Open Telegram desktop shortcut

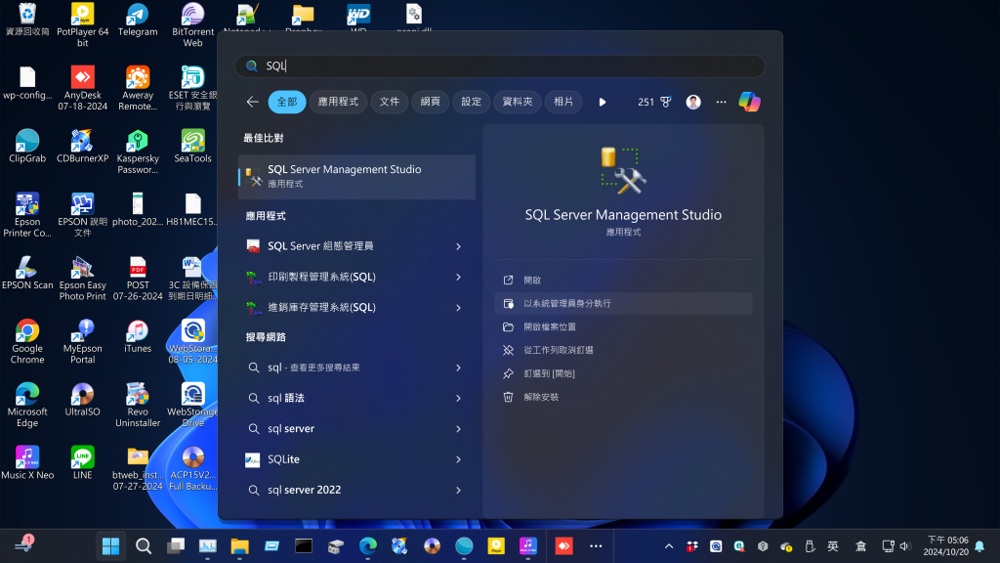138,20
